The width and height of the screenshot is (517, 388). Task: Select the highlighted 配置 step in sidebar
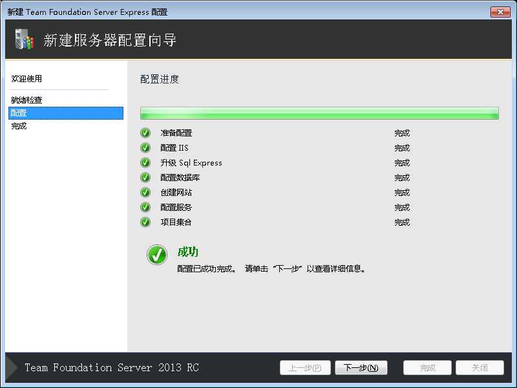66,113
